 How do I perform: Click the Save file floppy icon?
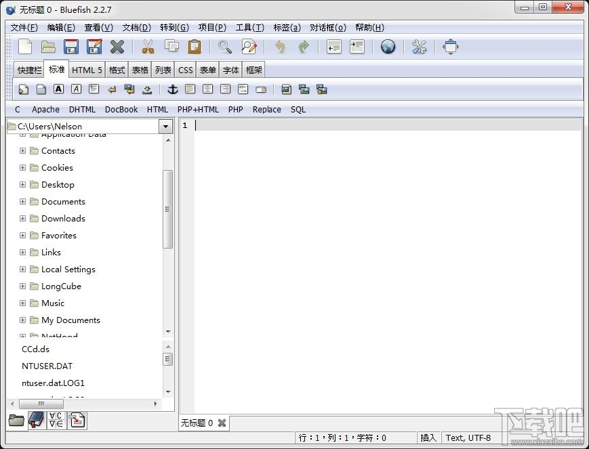pyautogui.click(x=71, y=47)
